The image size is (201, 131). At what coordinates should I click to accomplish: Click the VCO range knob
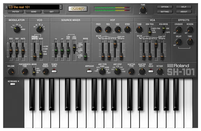click(39, 29)
